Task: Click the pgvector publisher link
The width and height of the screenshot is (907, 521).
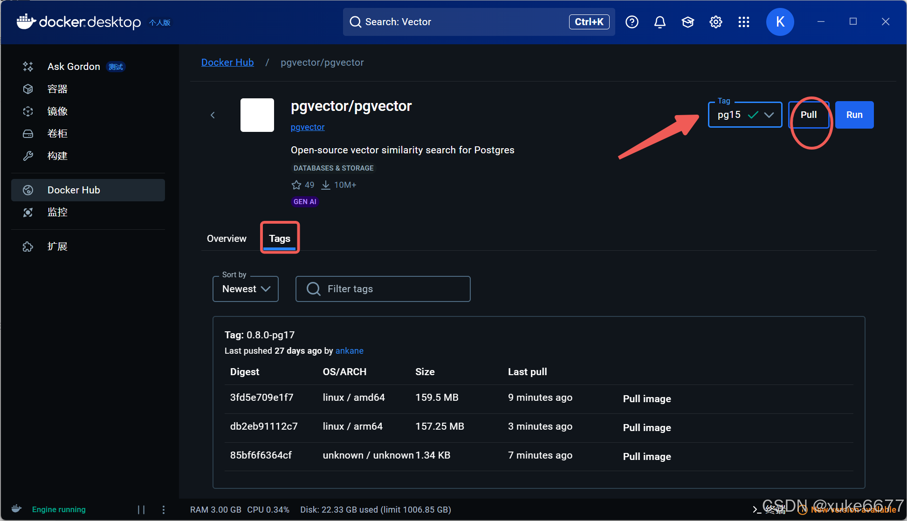Action: click(308, 127)
